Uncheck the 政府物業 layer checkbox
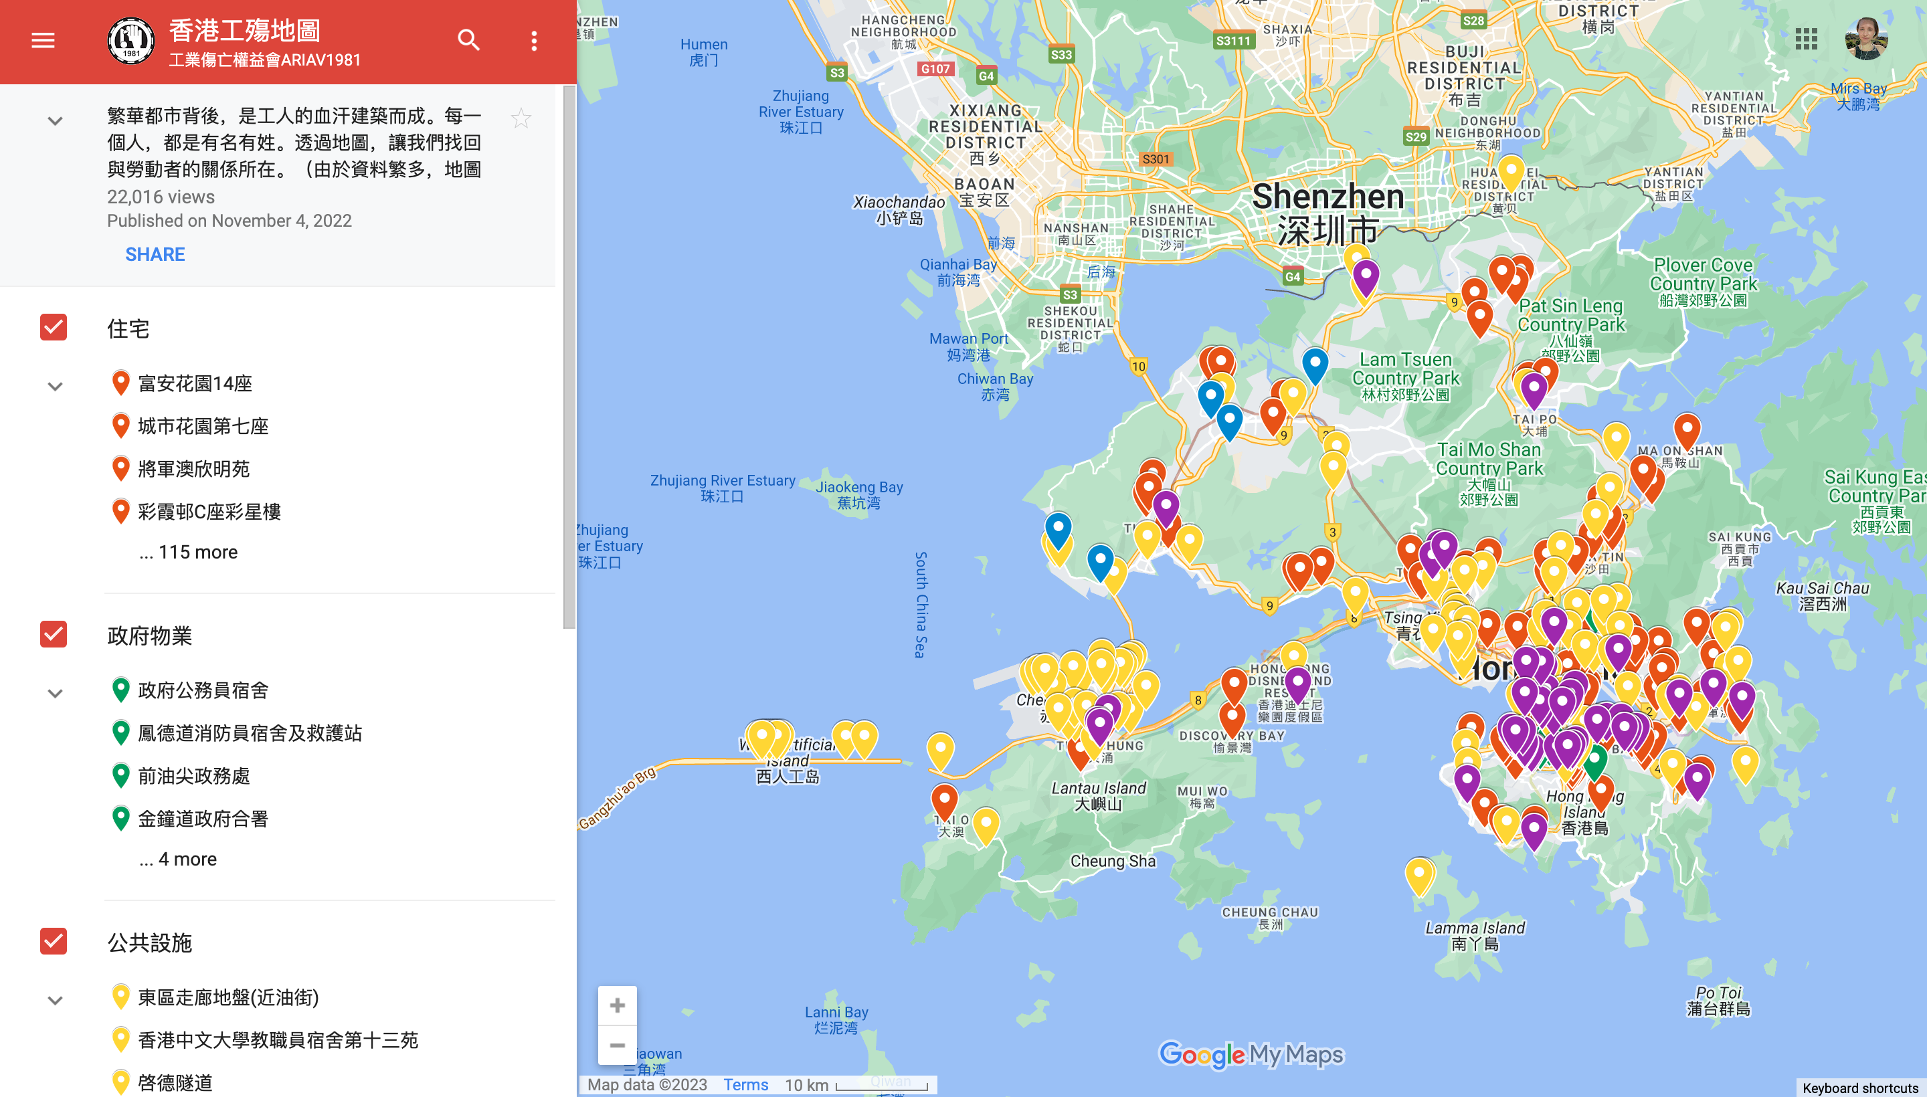The image size is (1927, 1097). 54,634
